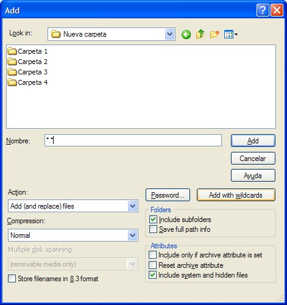Uncheck Include subfolders
The height and width of the screenshot is (305, 287).
pyautogui.click(x=153, y=220)
